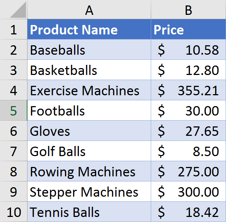Select the Stepper Machines cell
This screenshot has height=222, width=226.
tap(89, 192)
